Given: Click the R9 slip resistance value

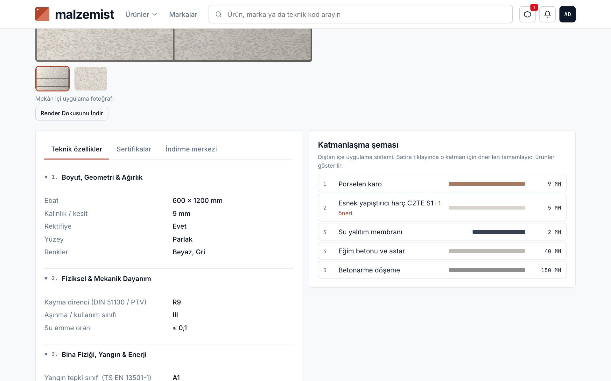Looking at the screenshot, I should click(x=177, y=302).
